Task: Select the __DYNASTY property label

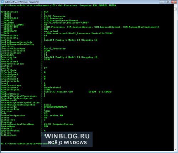Action: 7,20
